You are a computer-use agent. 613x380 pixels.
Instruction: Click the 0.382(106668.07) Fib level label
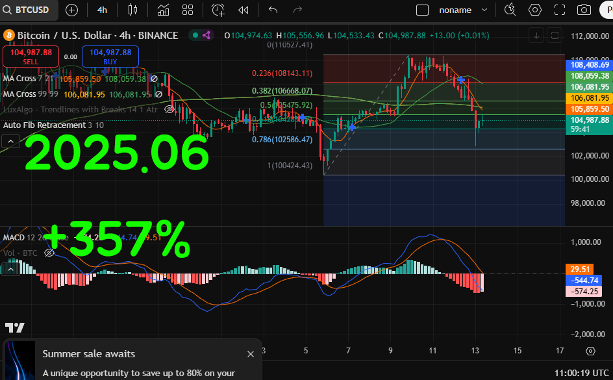coord(282,91)
